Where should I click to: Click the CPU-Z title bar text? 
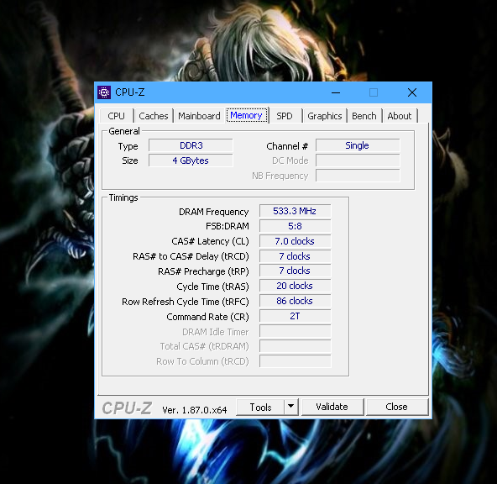[130, 92]
